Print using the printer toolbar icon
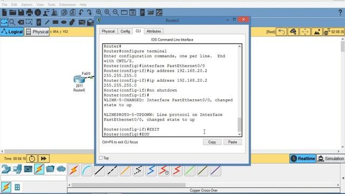Screen dimensions: 345x194 point(29,12)
